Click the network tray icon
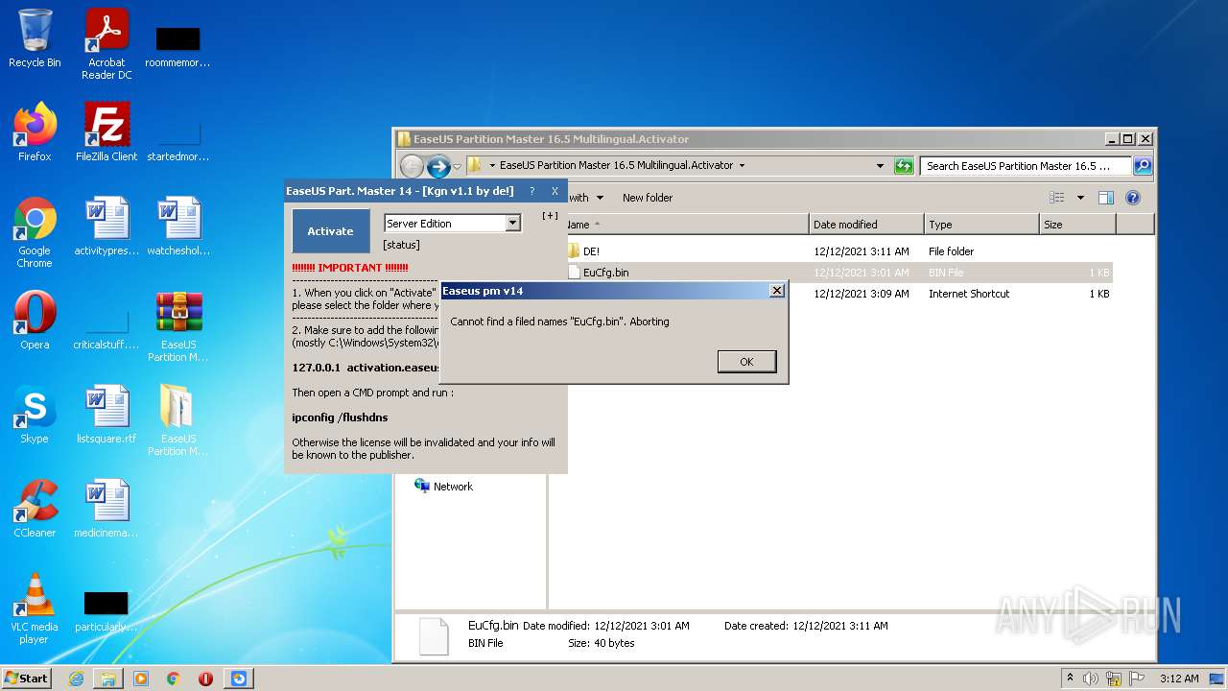The width and height of the screenshot is (1228, 691). pyautogui.click(x=1114, y=679)
